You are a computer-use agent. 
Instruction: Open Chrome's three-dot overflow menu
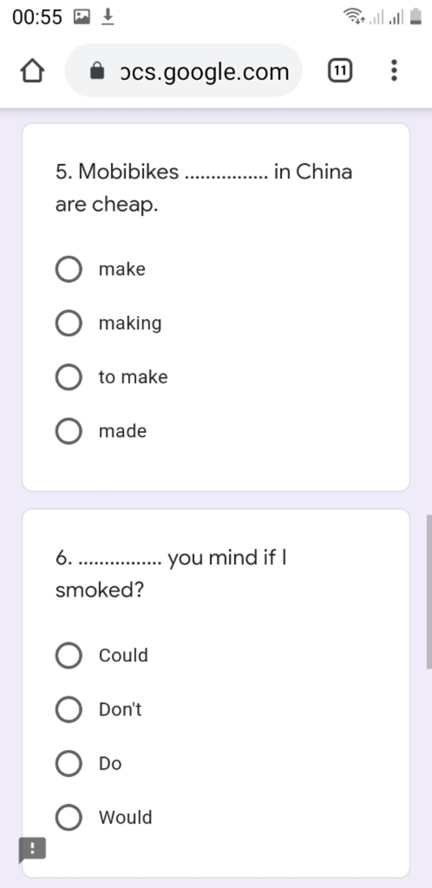click(x=394, y=70)
